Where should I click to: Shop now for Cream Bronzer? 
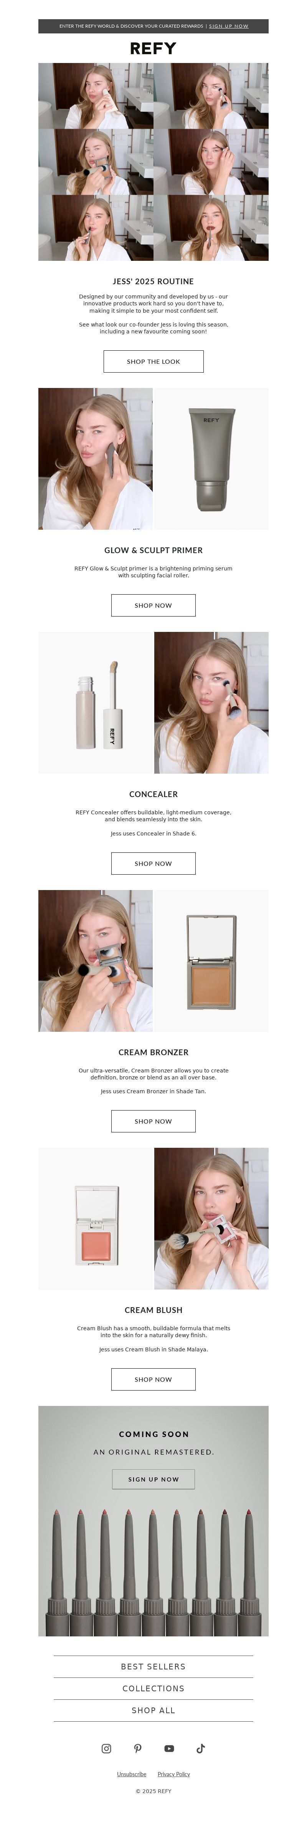pos(153,1122)
